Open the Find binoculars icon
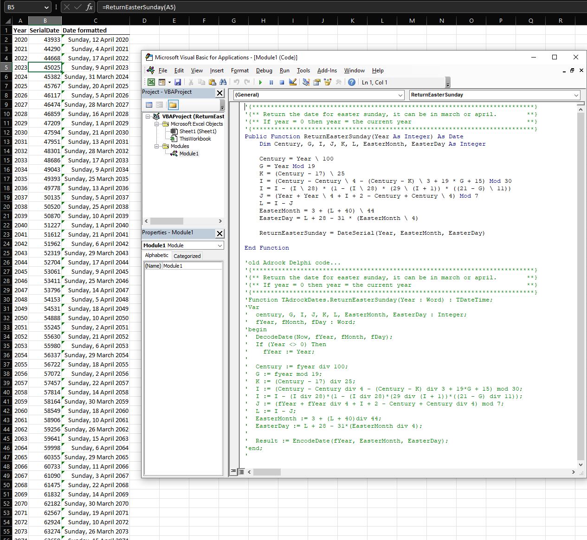 pyautogui.click(x=223, y=83)
